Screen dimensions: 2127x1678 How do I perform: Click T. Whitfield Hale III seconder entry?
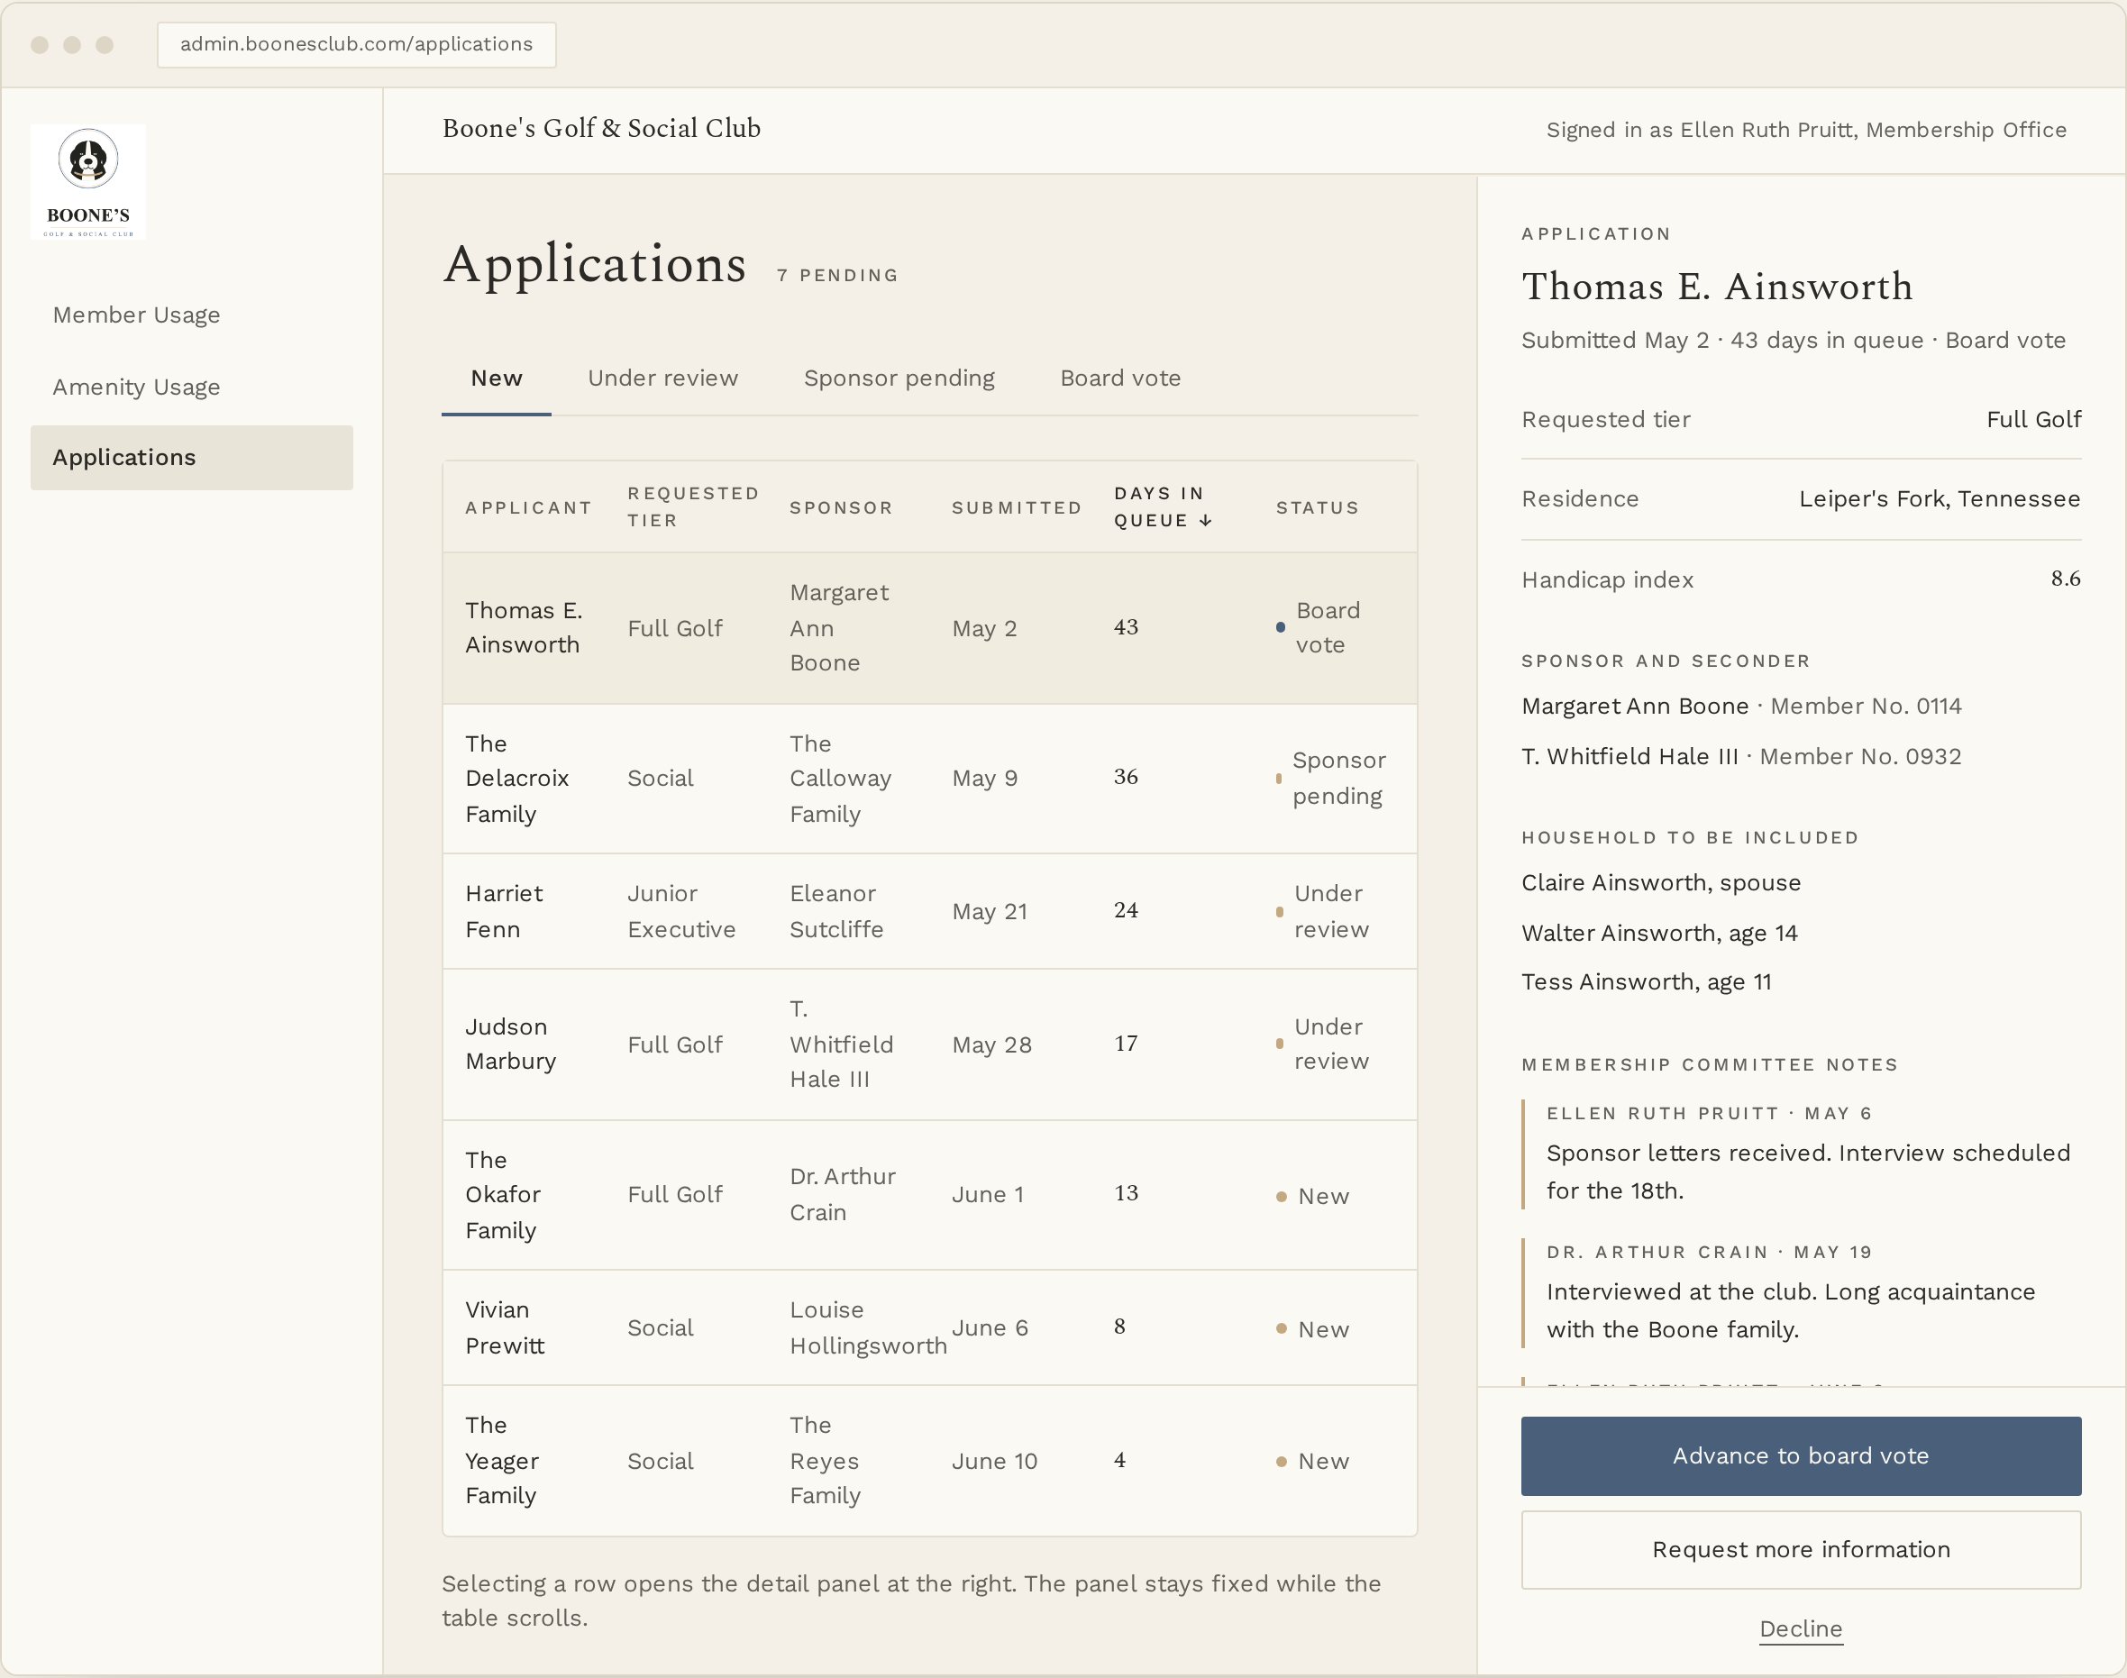tap(1741, 756)
